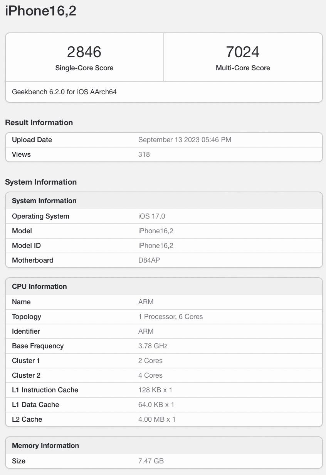Click the L2 Cache label

pyautogui.click(x=27, y=419)
